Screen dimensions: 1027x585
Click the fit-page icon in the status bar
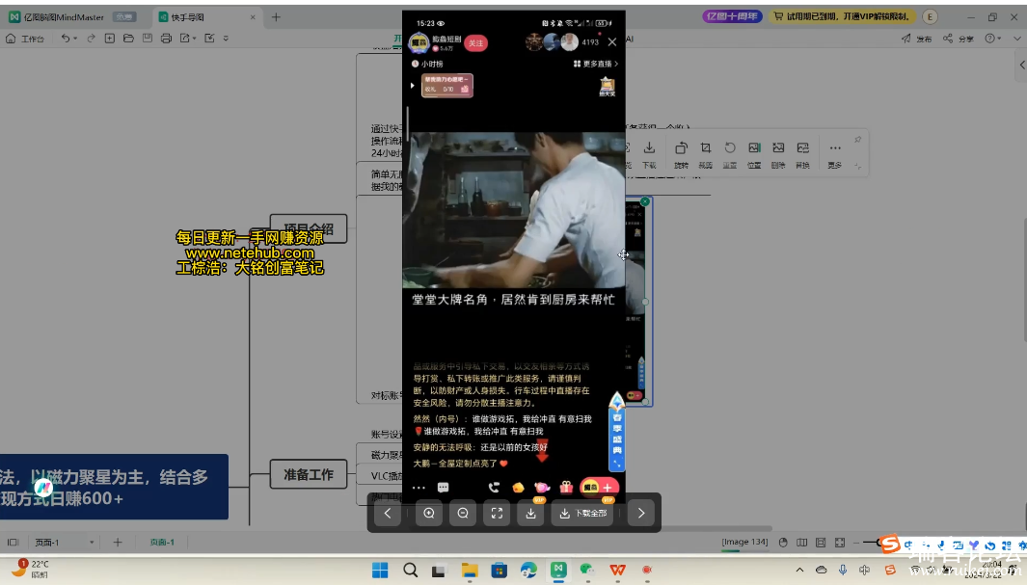coord(821,542)
